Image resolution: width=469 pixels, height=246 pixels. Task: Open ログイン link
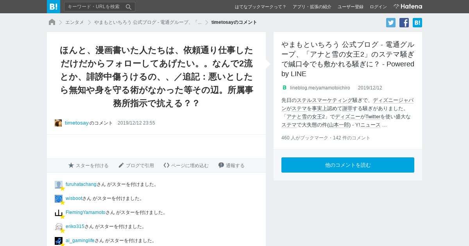point(378,7)
